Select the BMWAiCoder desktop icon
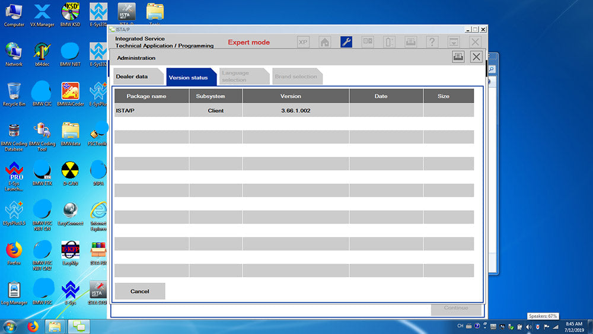 71,94
